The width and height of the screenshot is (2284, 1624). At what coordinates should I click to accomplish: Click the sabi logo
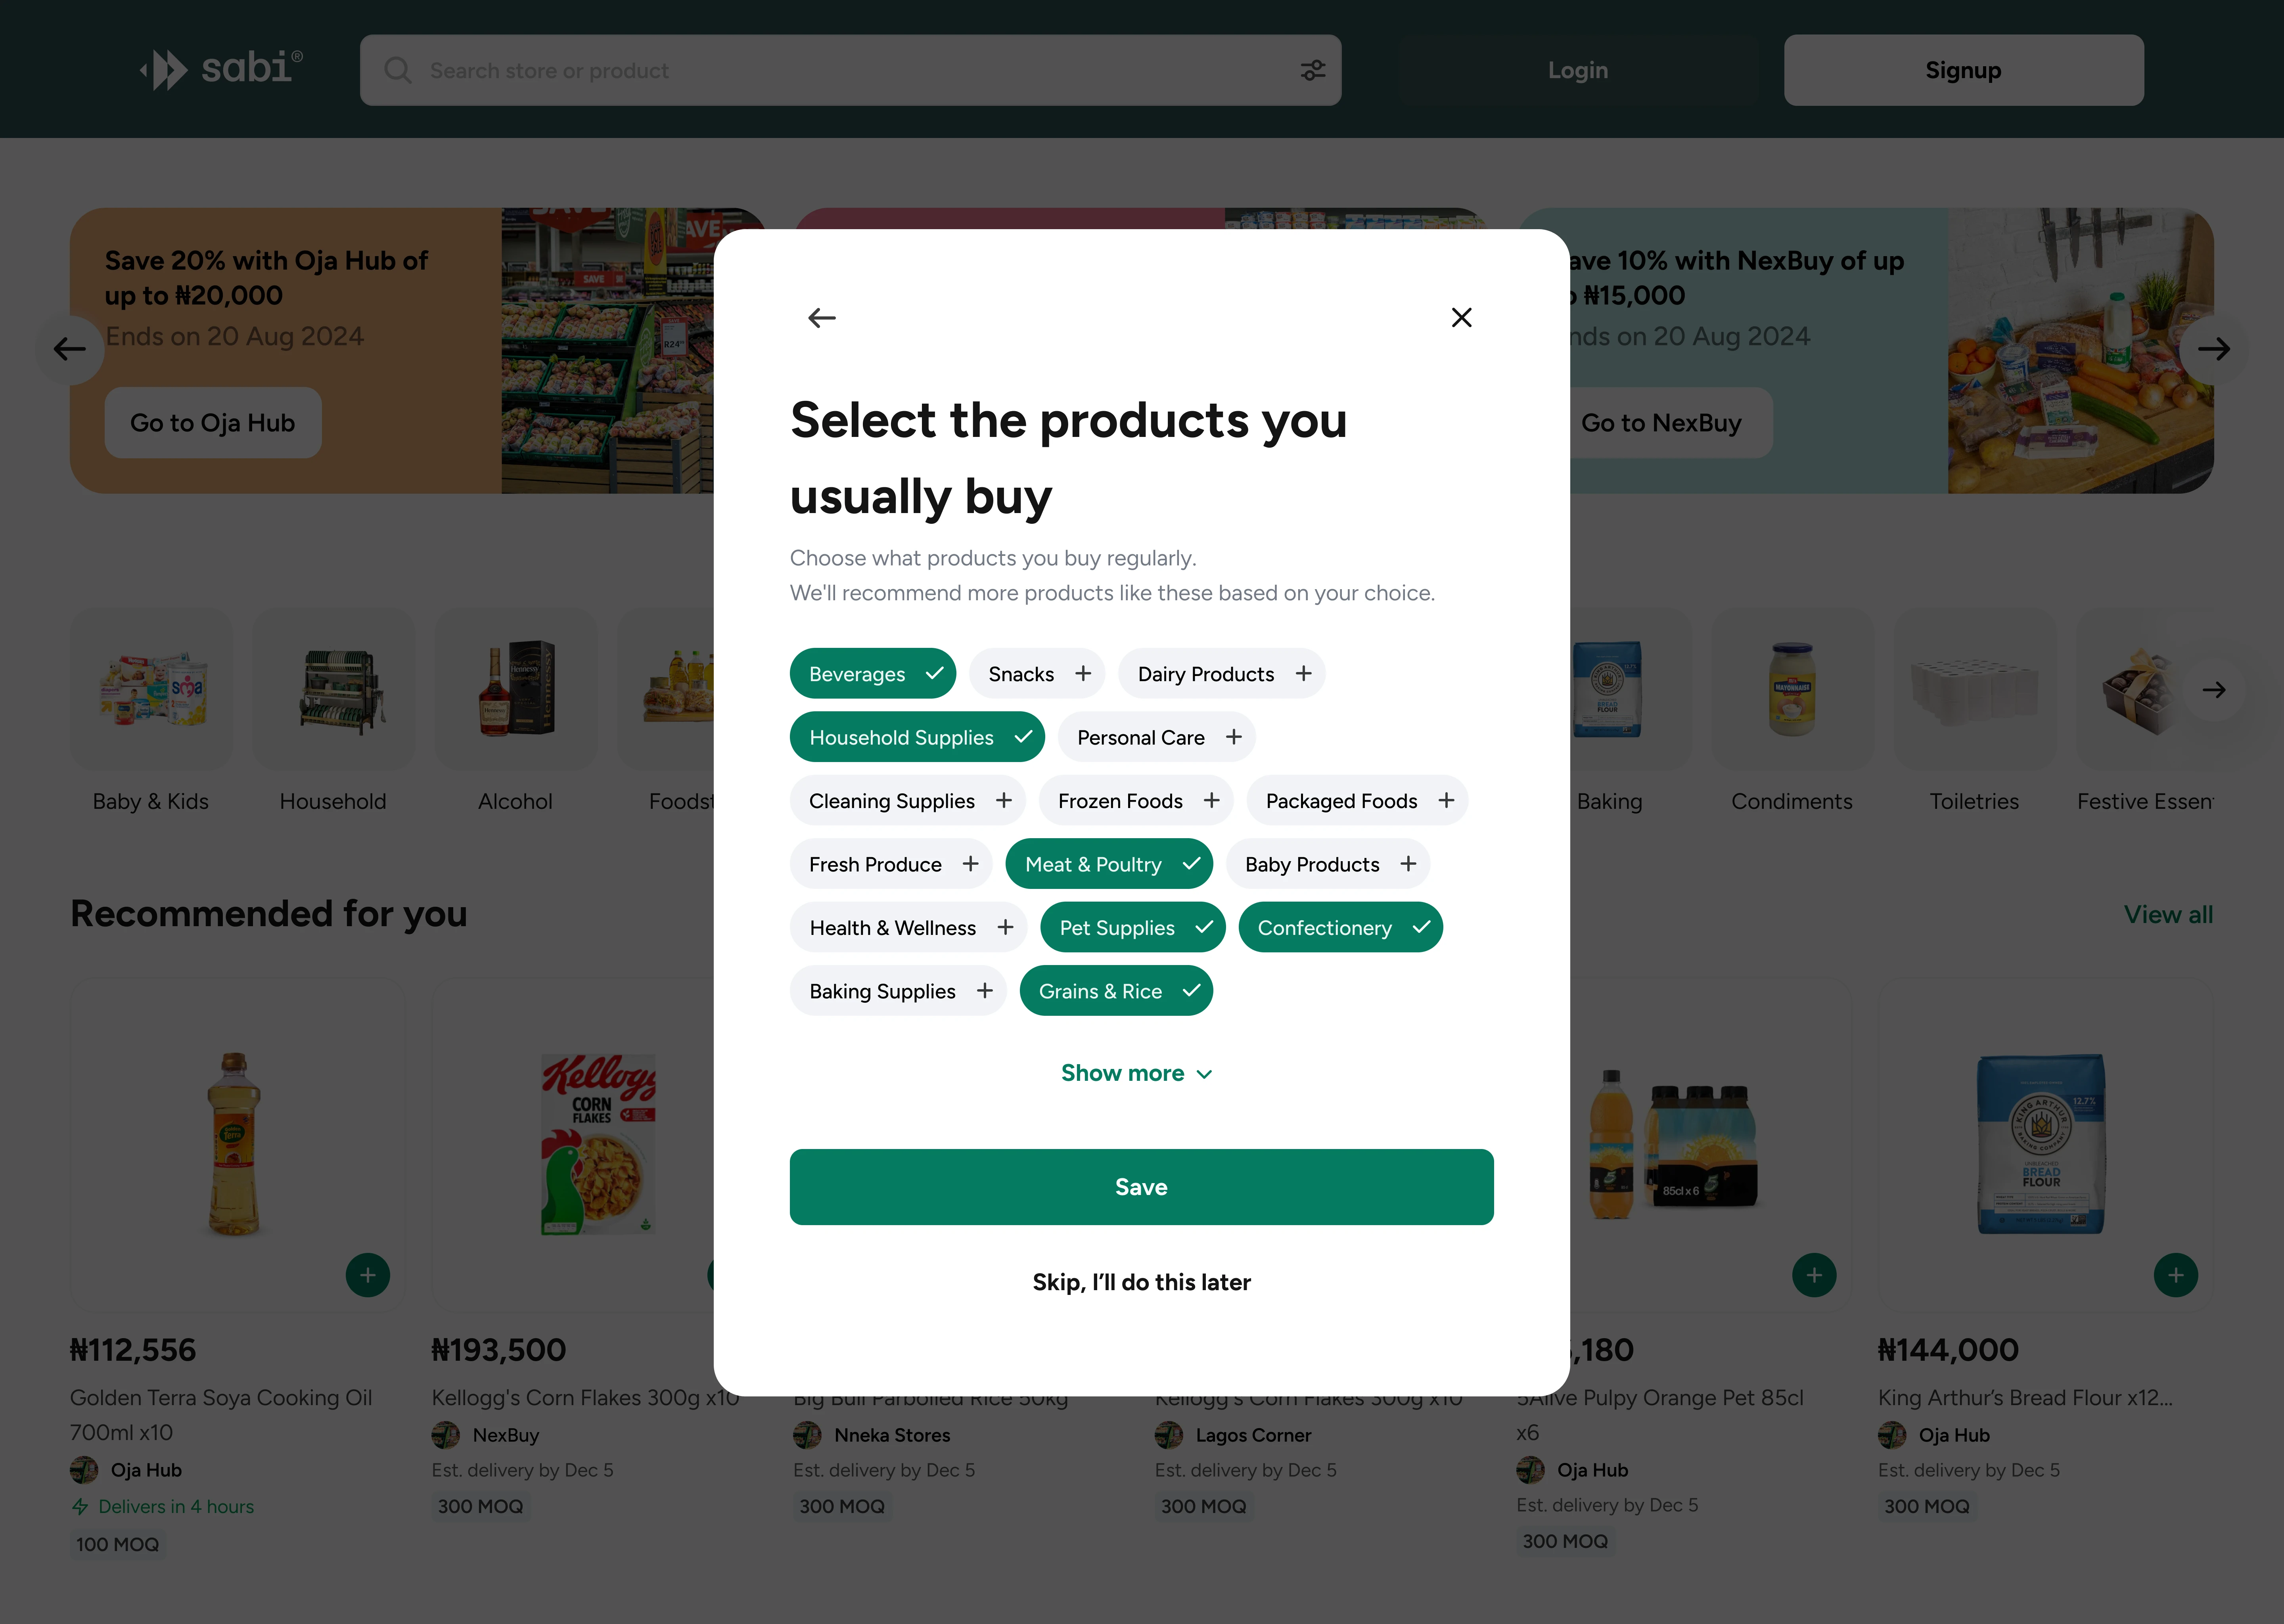pos(222,69)
